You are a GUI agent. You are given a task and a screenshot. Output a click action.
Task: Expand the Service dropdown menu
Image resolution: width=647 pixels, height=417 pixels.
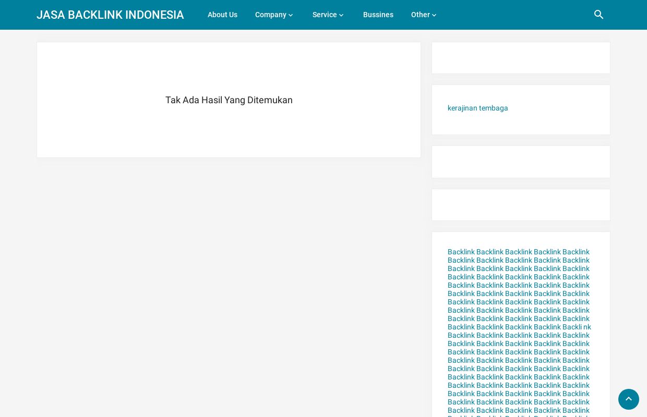coord(325,15)
